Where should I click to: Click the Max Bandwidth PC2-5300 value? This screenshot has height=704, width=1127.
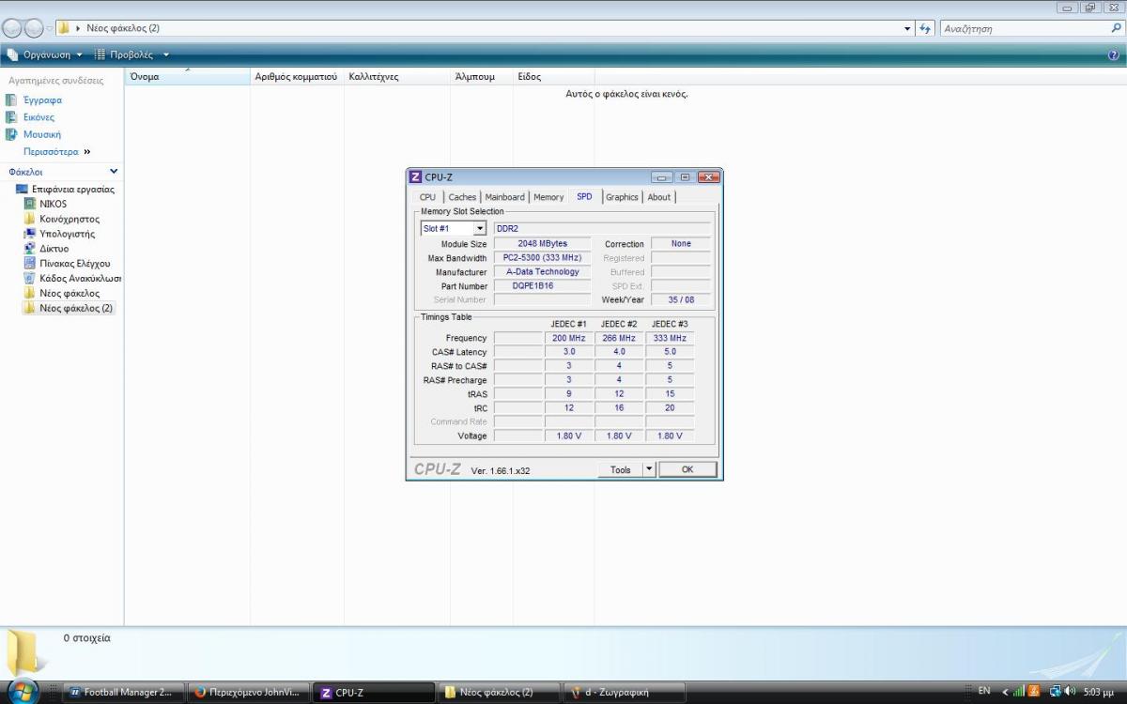click(543, 257)
